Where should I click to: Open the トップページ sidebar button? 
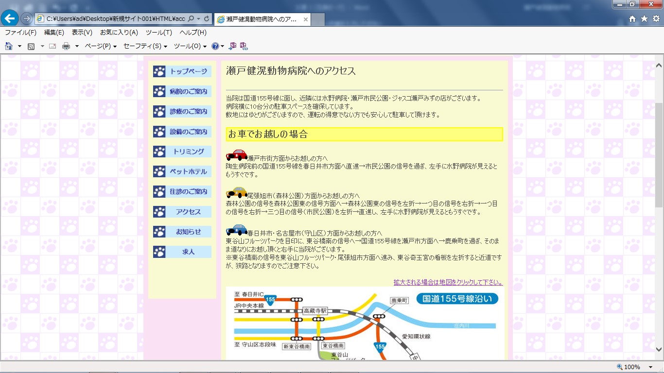[182, 71]
